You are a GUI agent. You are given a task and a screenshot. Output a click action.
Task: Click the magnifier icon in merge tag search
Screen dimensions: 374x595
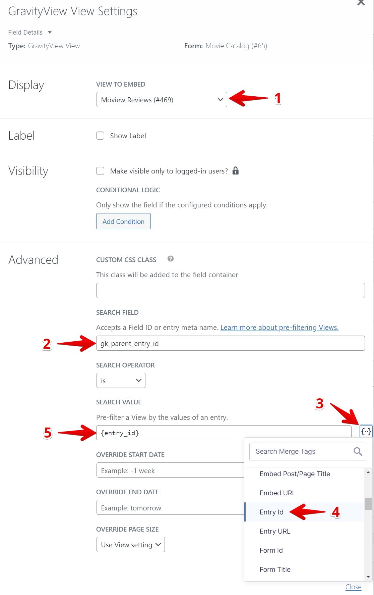358,452
